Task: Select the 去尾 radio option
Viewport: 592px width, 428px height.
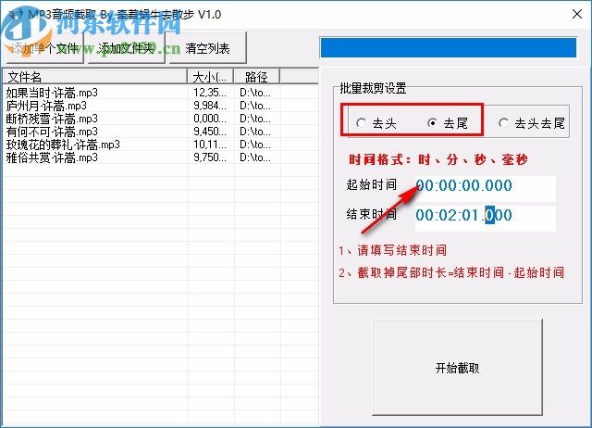Action: click(448, 123)
